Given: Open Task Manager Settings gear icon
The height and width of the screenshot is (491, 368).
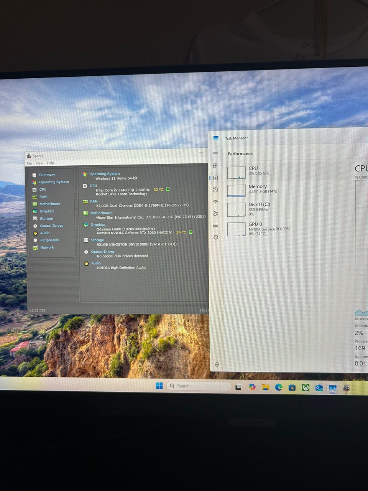Looking at the screenshot, I should coord(217,364).
